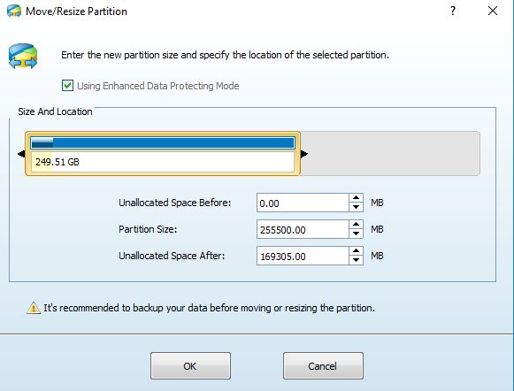Viewport: 514px width, 391px height.
Task: Toggle Using Enhanced Data Protecting Mode checkbox
Action: pyautogui.click(x=67, y=86)
